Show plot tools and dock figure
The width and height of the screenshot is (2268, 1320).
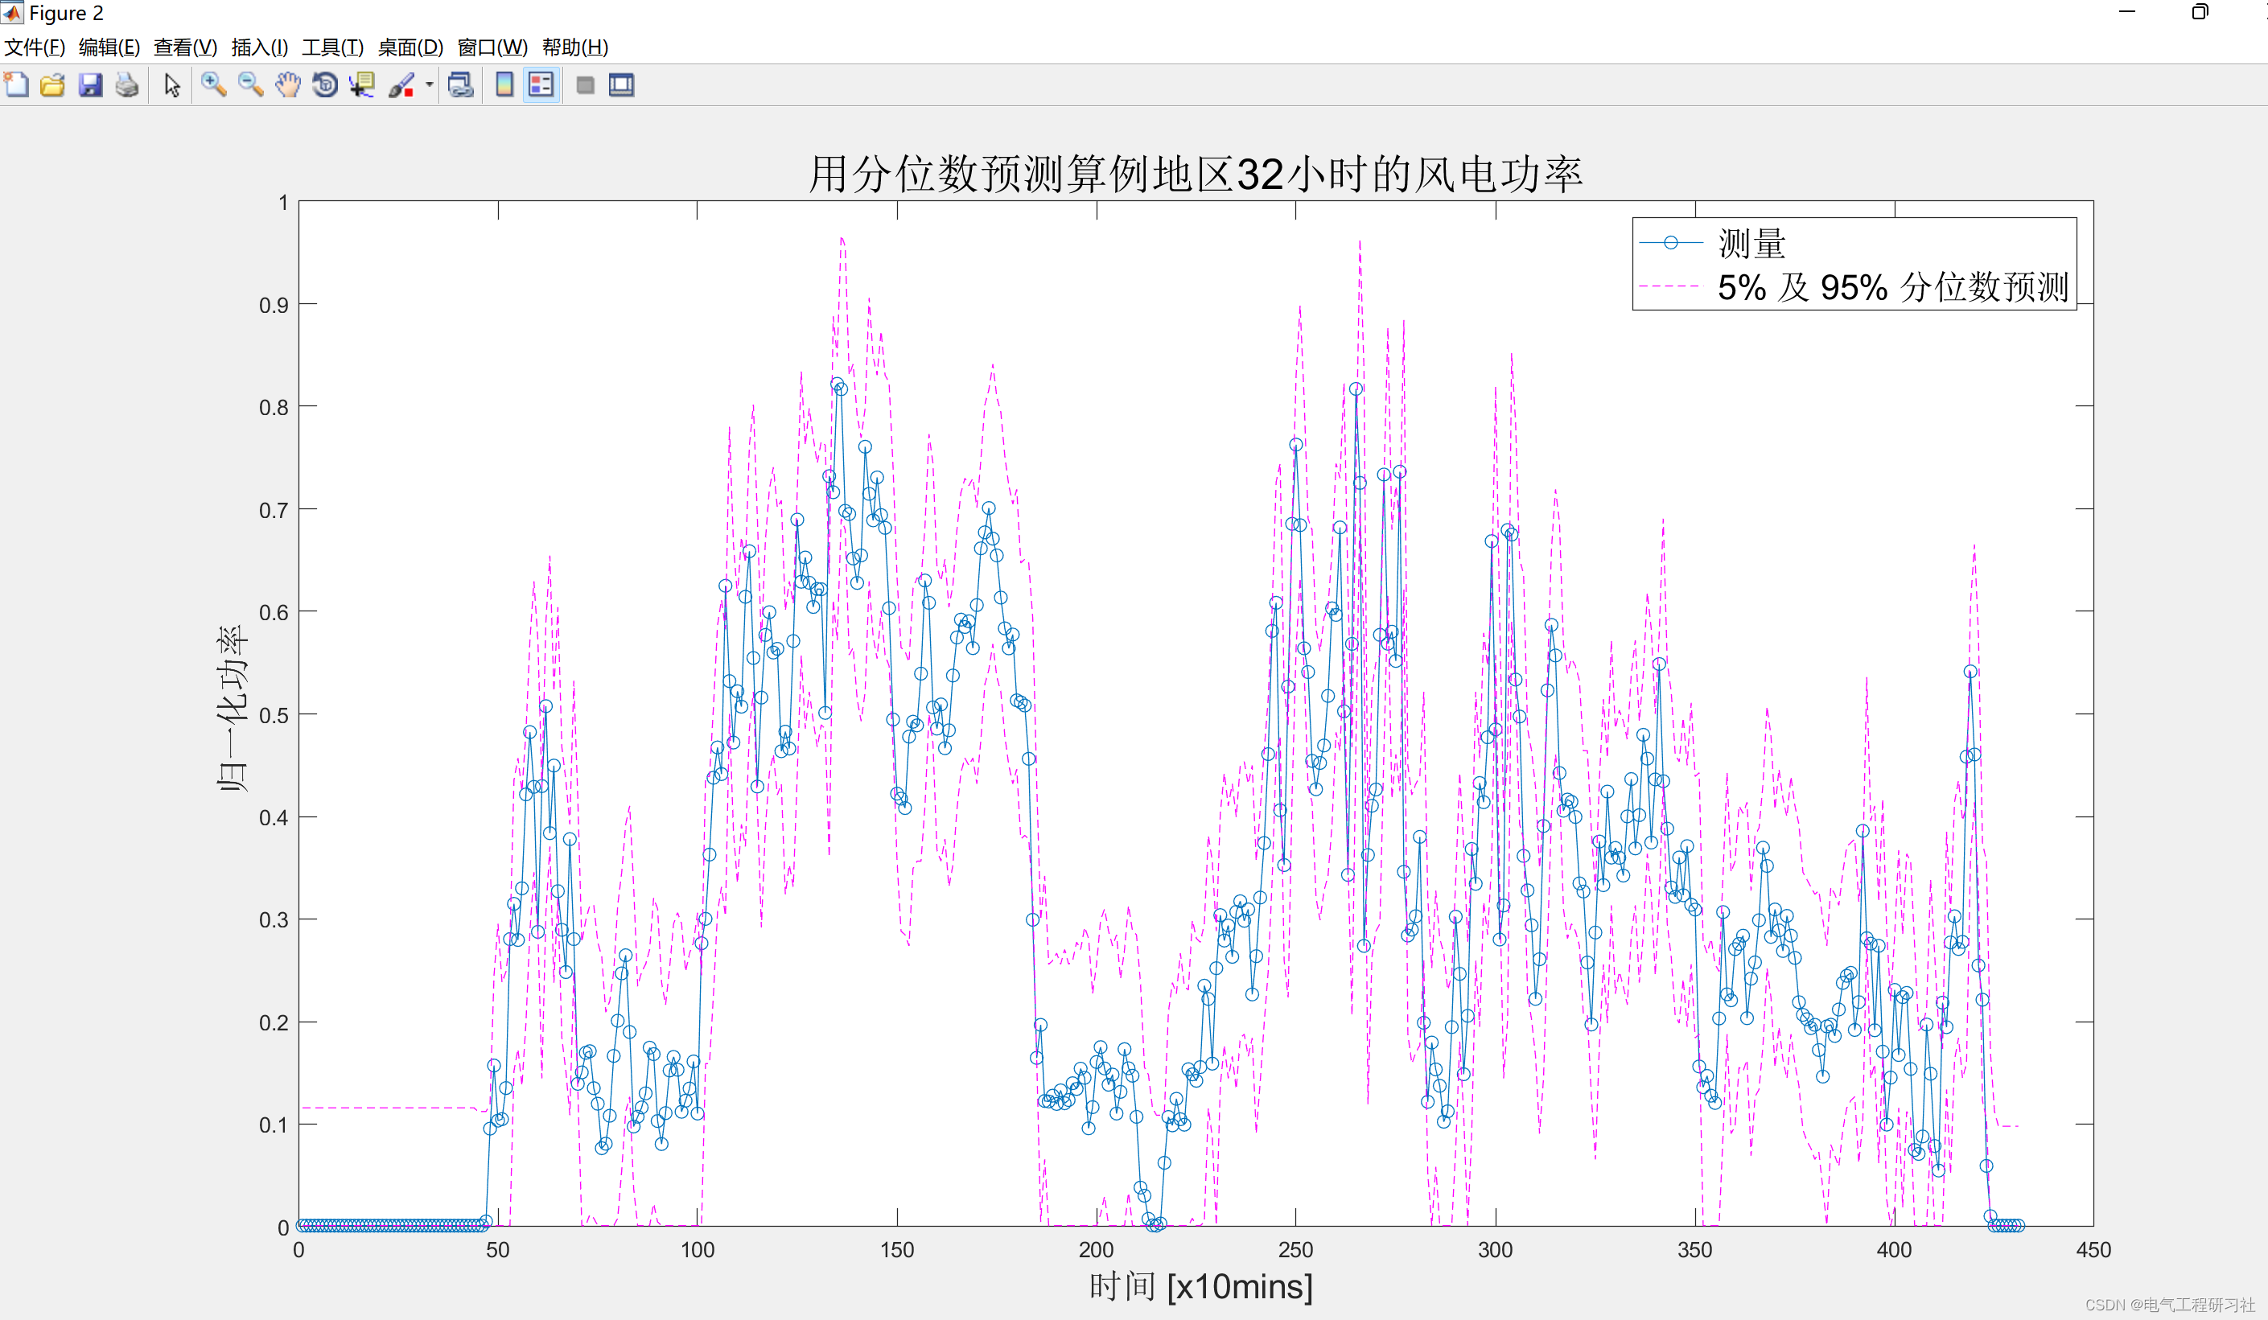[622, 85]
